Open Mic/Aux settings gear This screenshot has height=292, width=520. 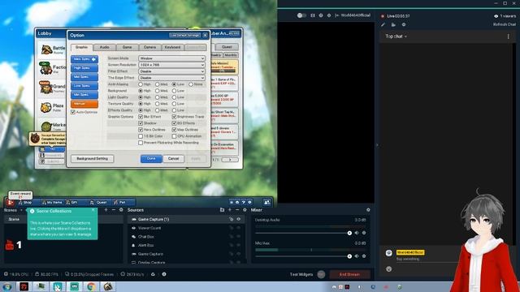tap(364, 256)
